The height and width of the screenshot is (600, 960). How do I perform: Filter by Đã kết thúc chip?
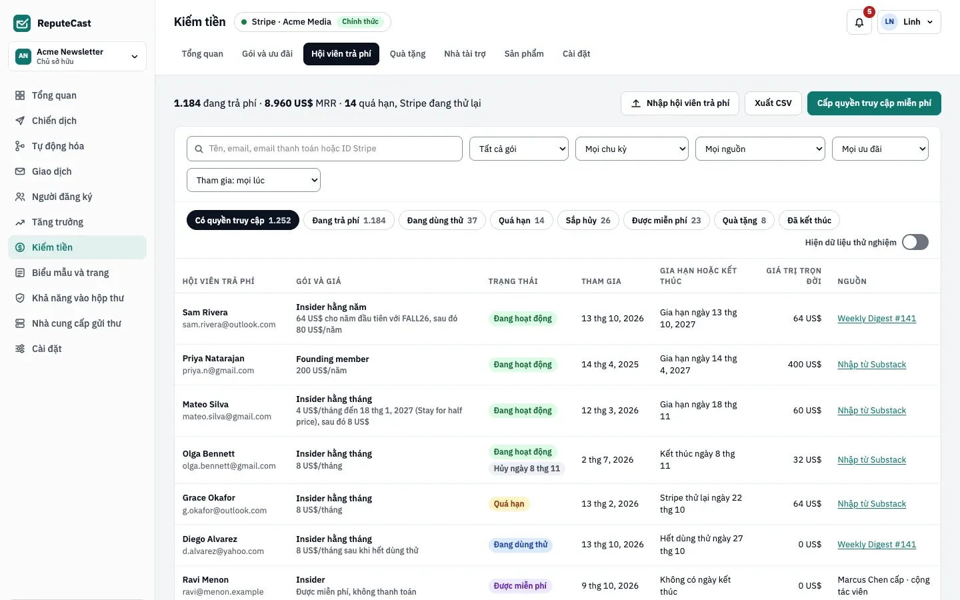(x=809, y=221)
